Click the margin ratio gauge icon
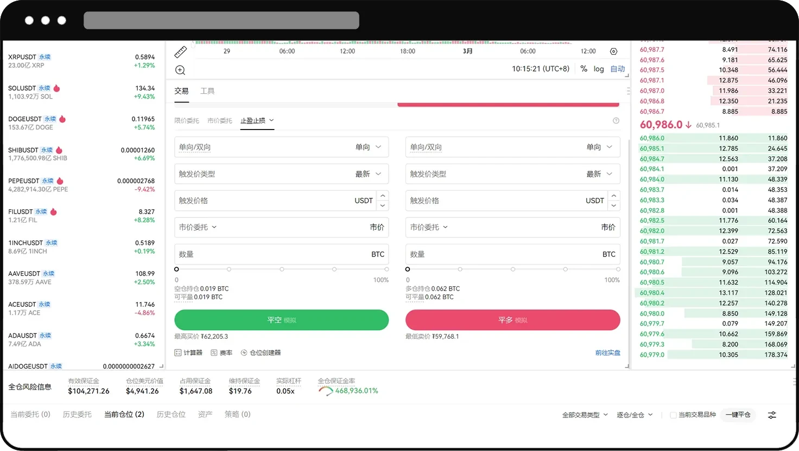Viewport: 799px width, 451px height. [326, 391]
